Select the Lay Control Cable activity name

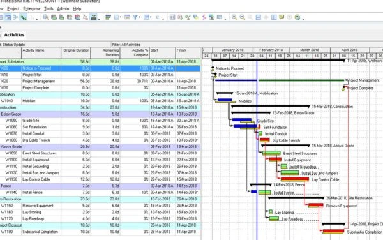point(36,179)
